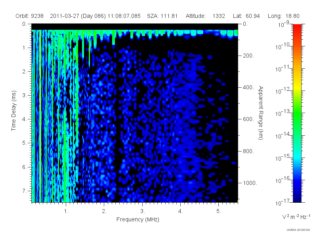The width and height of the screenshot is (317, 238).
Task: Click the 10^-17 colorbar label
Action: click(x=283, y=202)
